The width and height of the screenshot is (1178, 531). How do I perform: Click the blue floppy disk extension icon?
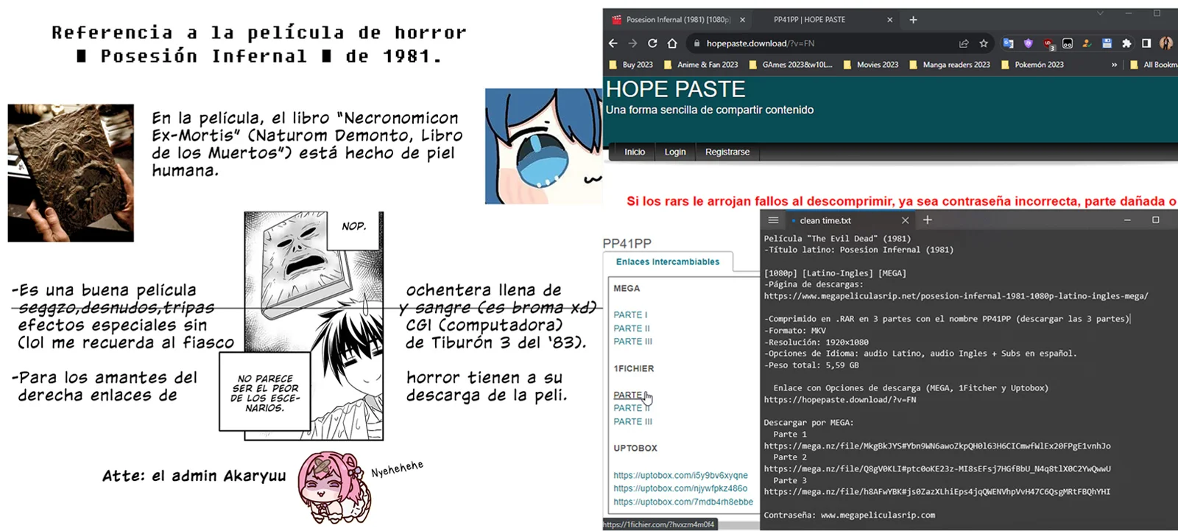click(1107, 43)
